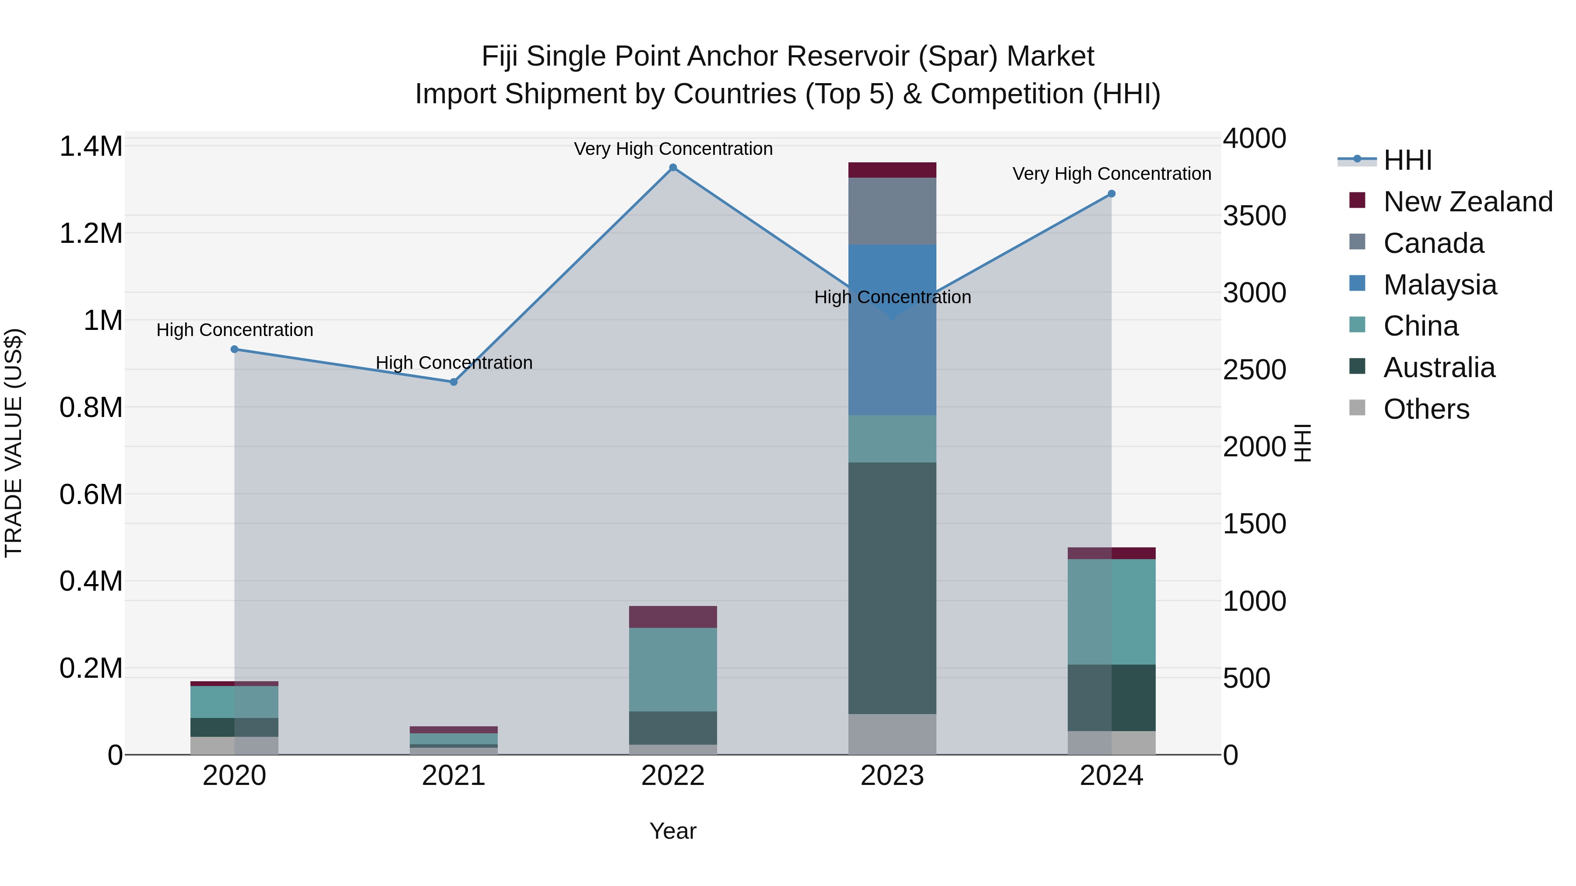The image size is (1576, 886).
Task: Click the Australia segment of 2023 bar
Action: click(x=892, y=588)
